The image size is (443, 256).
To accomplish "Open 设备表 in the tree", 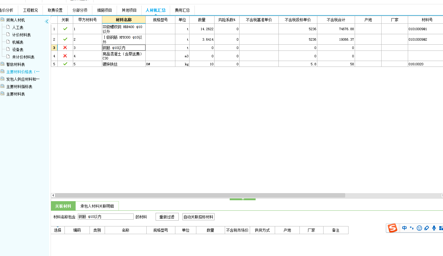I will point(18,50).
